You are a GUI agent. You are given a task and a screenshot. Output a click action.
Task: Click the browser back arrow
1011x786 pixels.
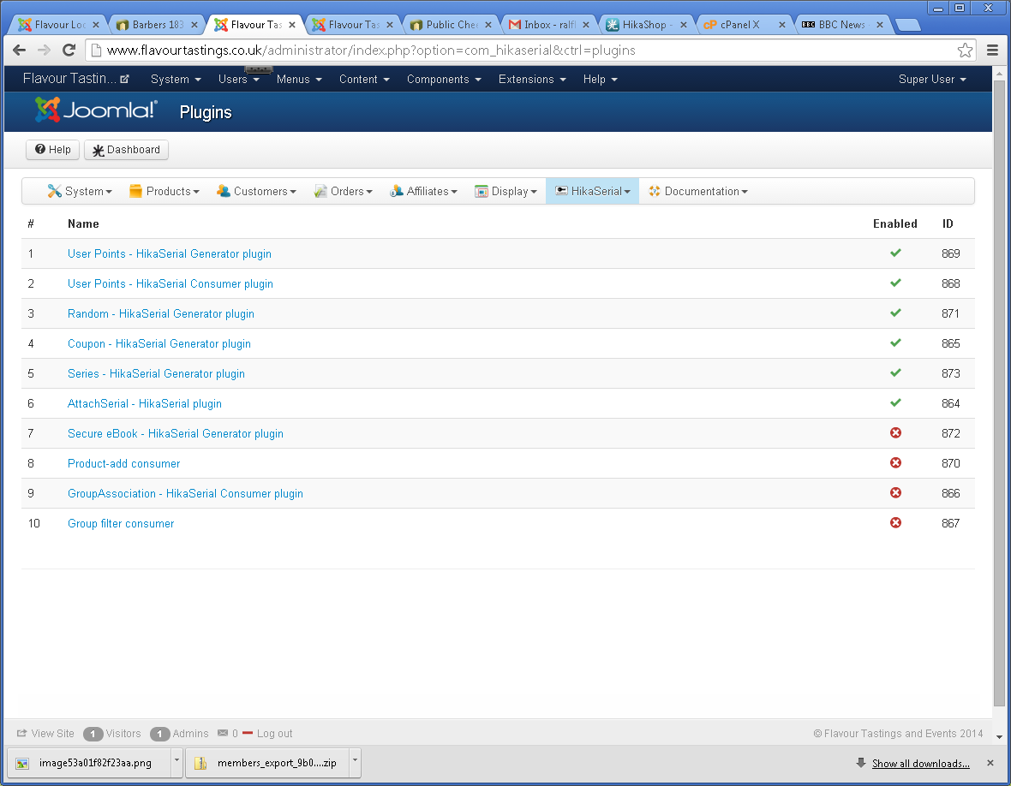pos(20,51)
